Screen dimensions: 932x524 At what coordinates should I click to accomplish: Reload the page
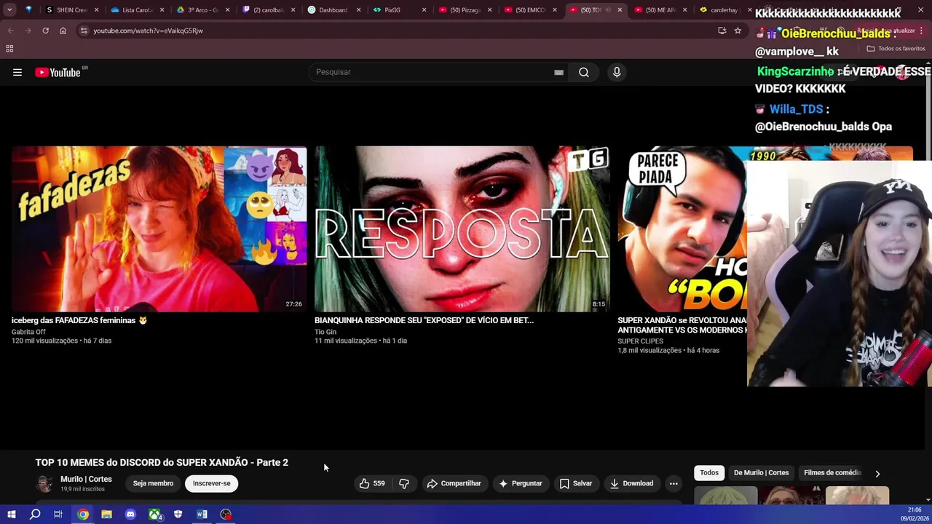pos(45,31)
